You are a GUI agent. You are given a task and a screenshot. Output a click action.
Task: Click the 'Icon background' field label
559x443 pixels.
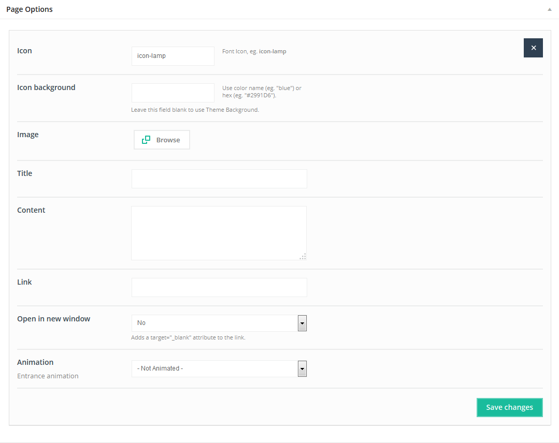tap(46, 87)
